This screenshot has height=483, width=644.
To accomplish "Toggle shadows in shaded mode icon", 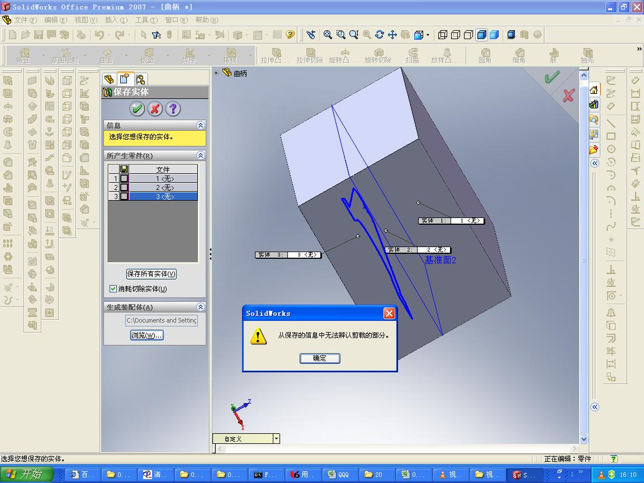I will click(x=512, y=35).
